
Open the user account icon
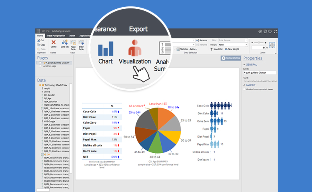pyautogui.click(x=260, y=31)
